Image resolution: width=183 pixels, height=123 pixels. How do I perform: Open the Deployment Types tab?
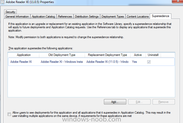113,17
